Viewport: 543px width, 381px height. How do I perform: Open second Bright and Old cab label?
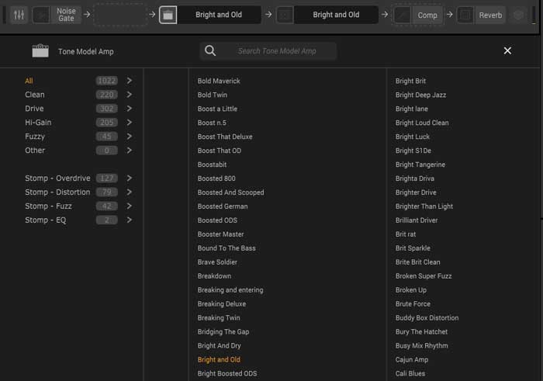click(x=336, y=15)
